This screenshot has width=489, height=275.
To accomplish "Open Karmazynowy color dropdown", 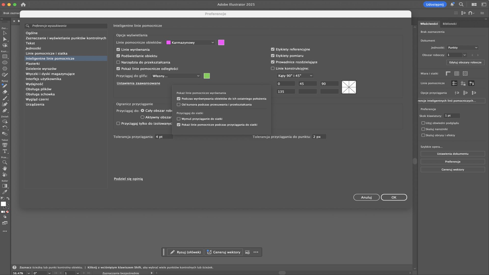I will pos(190,43).
